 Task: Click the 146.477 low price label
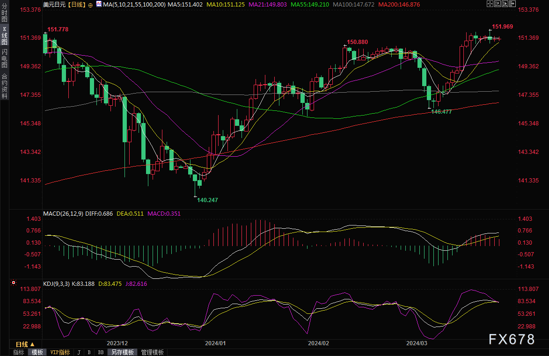[x=441, y=112]
